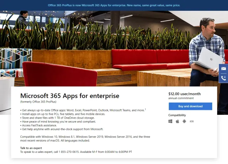Open the phone contact side icon
The height and width of the screenshot is (164, 228).
tap(223, 78)
